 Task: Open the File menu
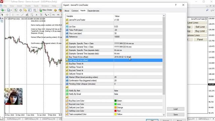pos(5,6)
